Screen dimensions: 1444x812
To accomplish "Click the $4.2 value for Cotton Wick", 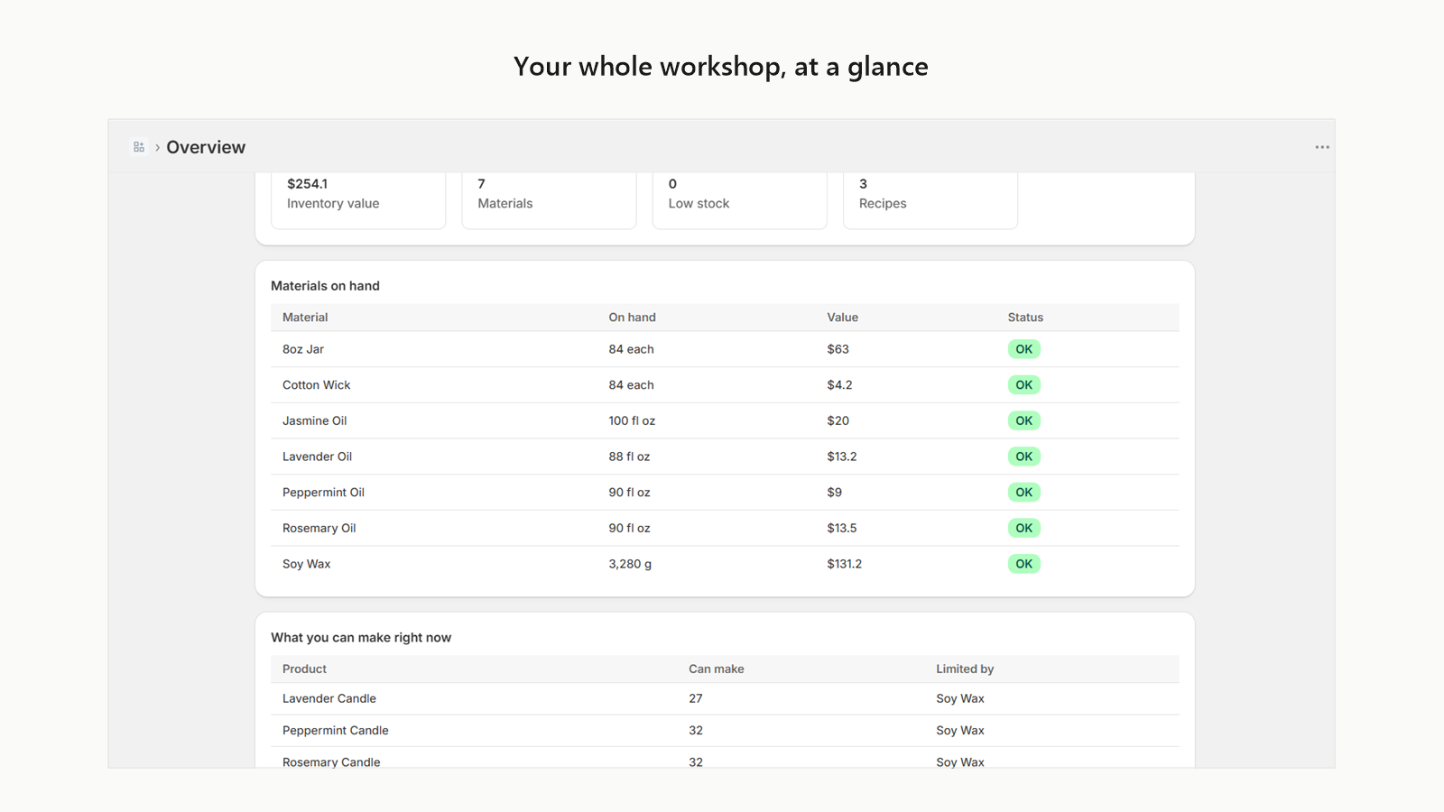I will tap(839, 385).
